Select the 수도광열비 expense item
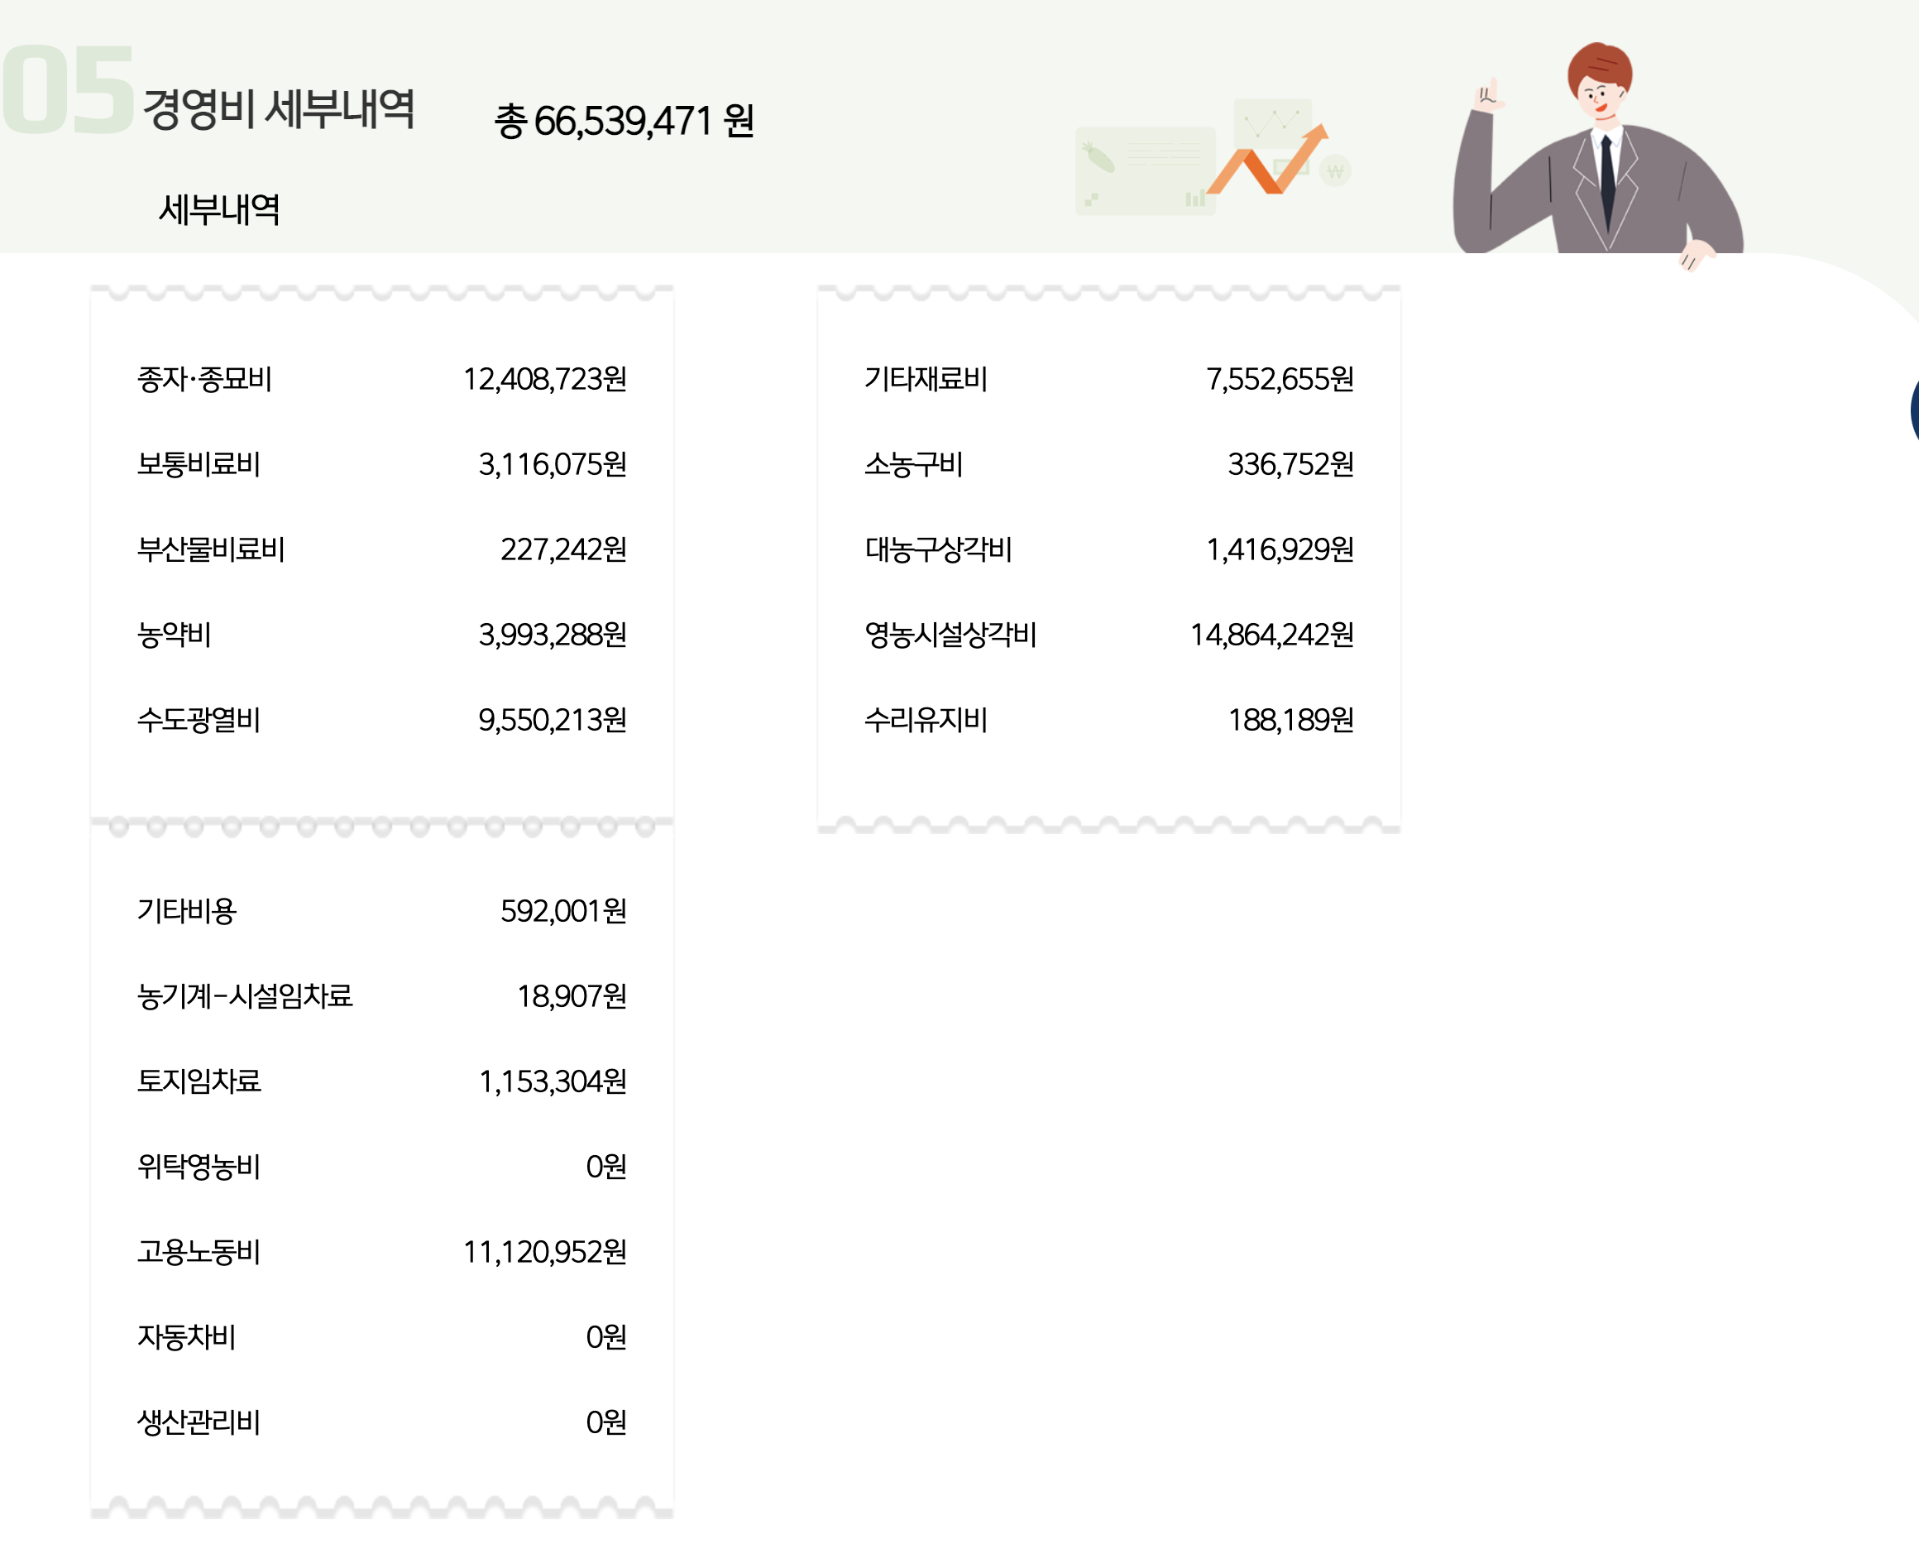The height and width of the screenshot is (1544, 1919). (199, 721)
